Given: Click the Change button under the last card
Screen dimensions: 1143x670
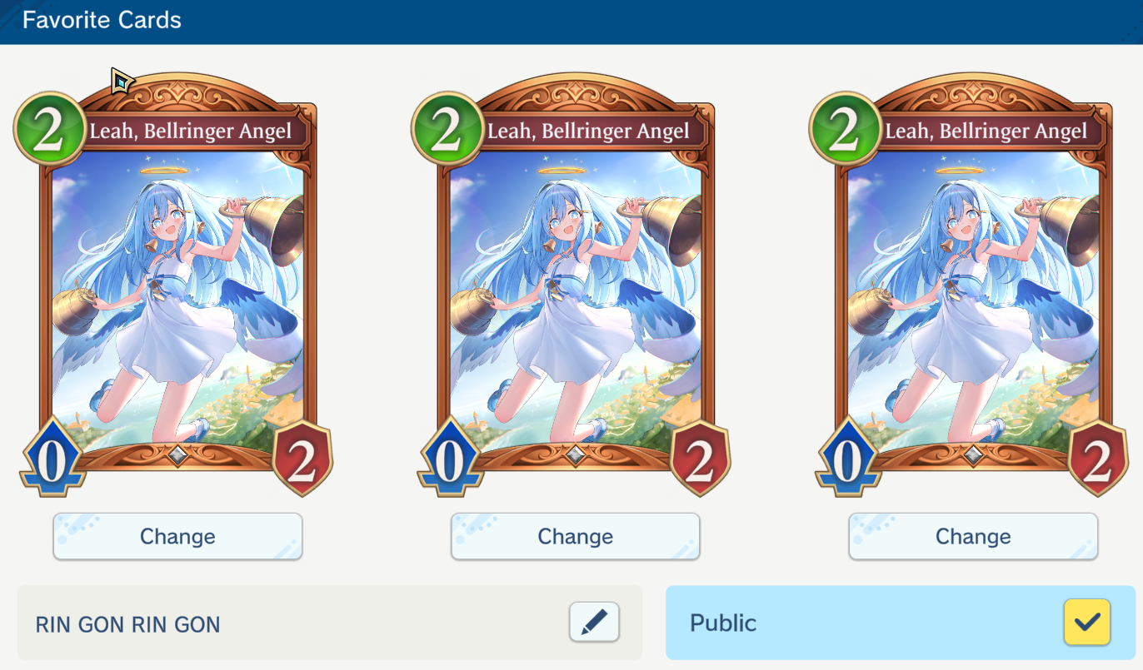Looking at the screenshot, I should [973, 537].
